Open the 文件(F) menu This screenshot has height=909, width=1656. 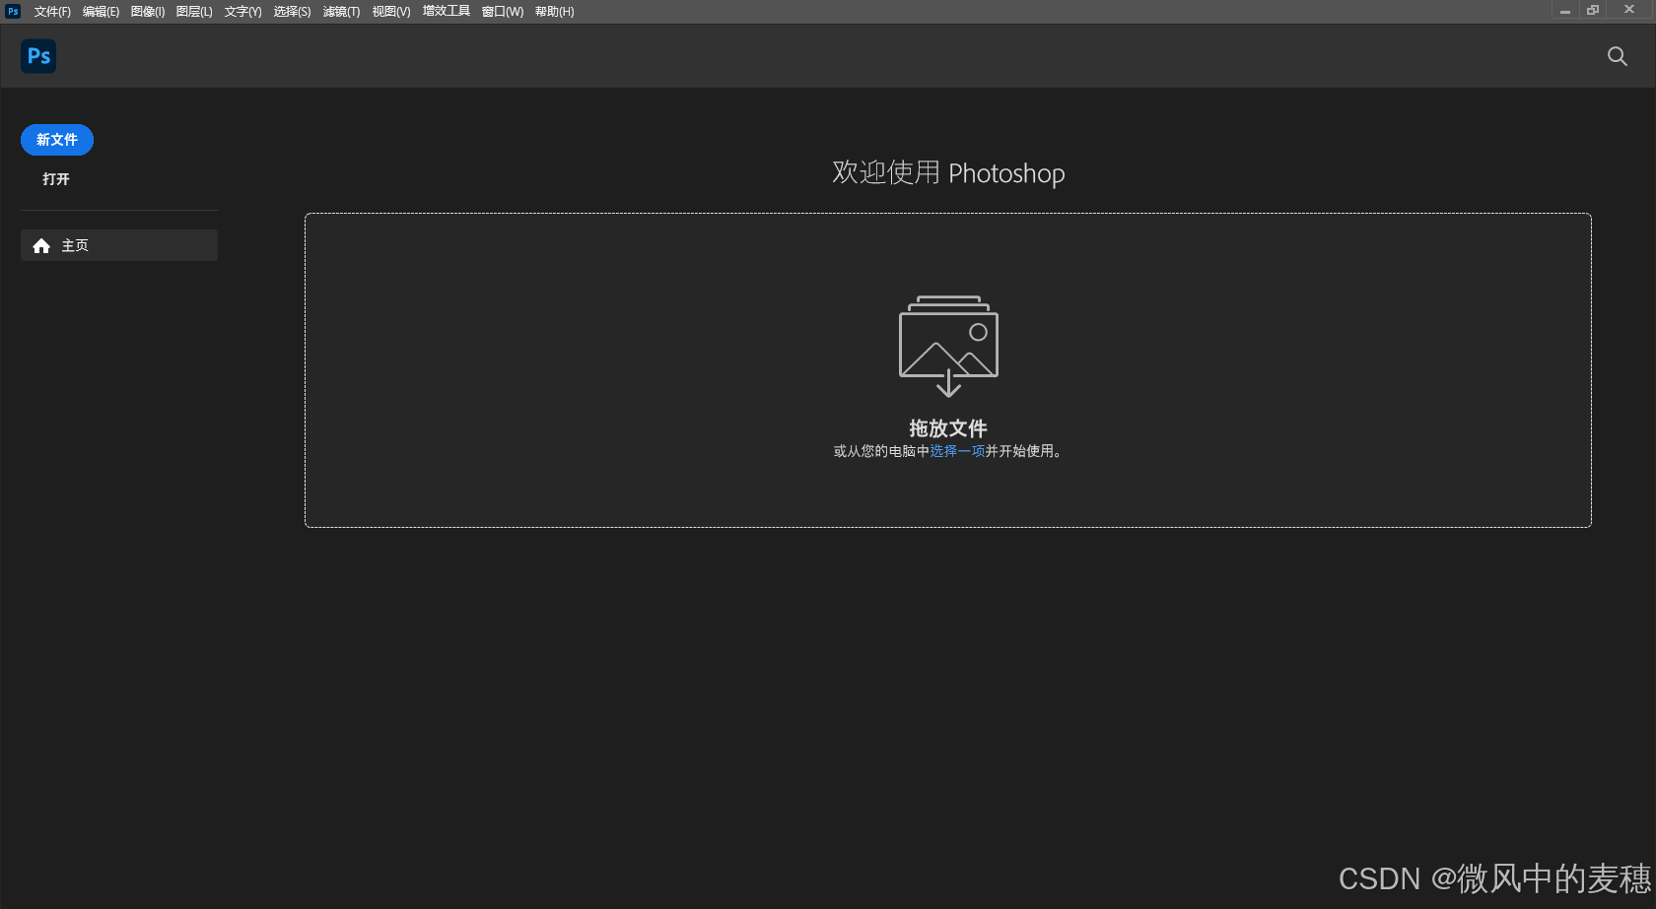[x=52, y=12]
